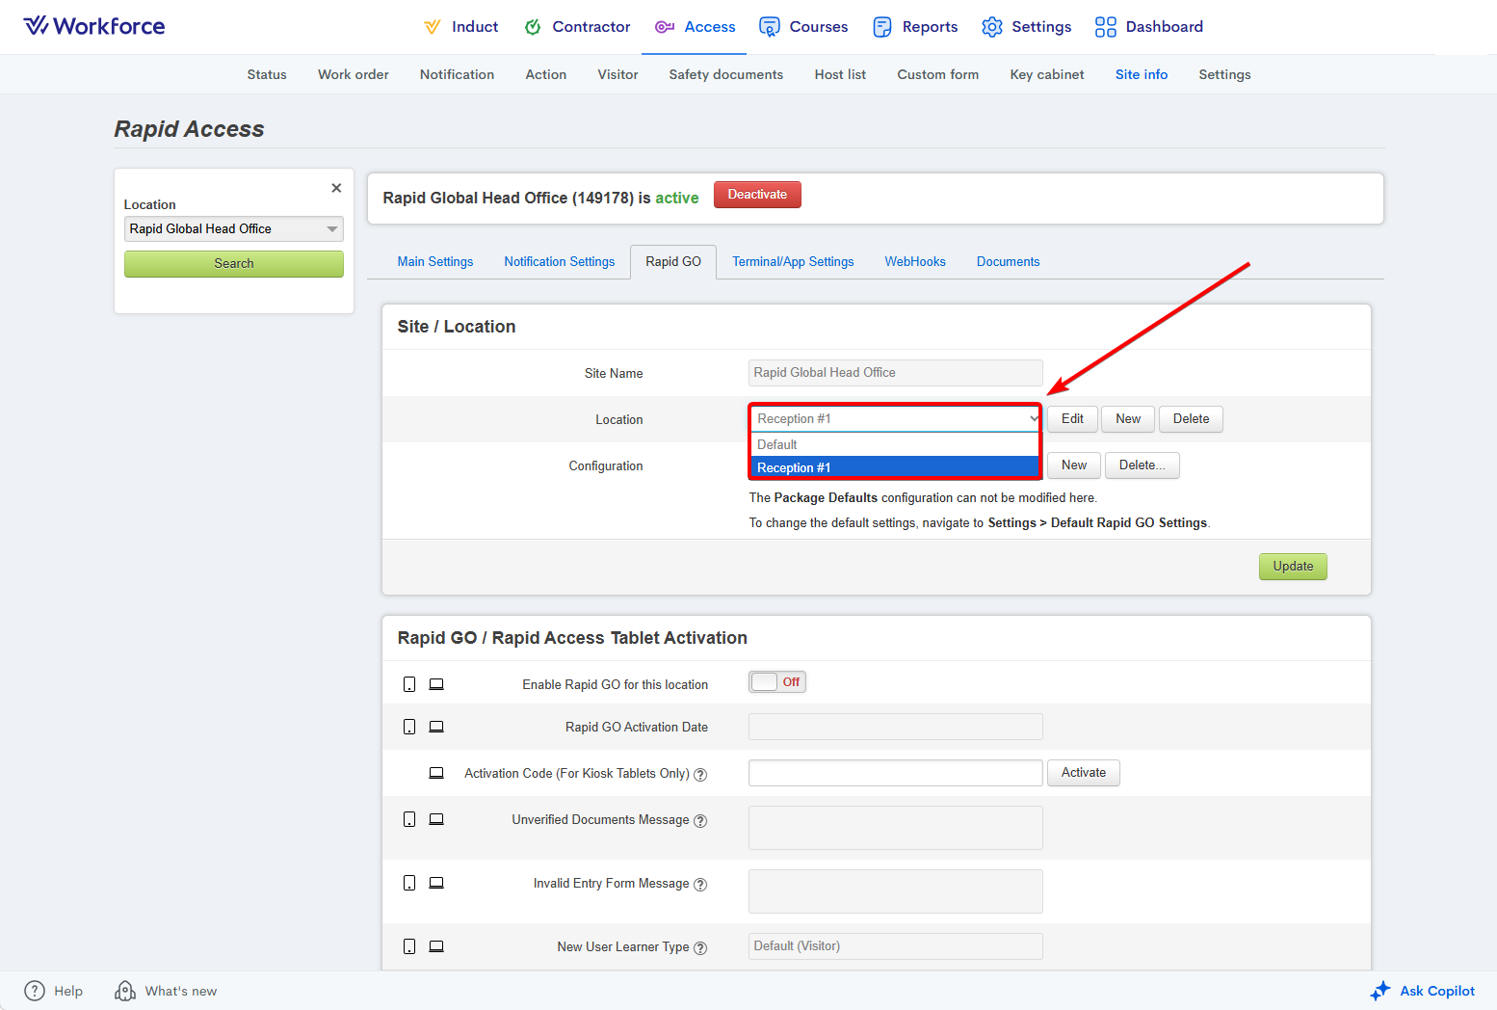Select the Rapid GO tab
The height and width of the screenshot is (1010, 1497).
673,261
